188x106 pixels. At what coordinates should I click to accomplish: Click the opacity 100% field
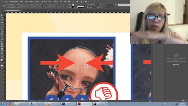[x=92, y=7]
